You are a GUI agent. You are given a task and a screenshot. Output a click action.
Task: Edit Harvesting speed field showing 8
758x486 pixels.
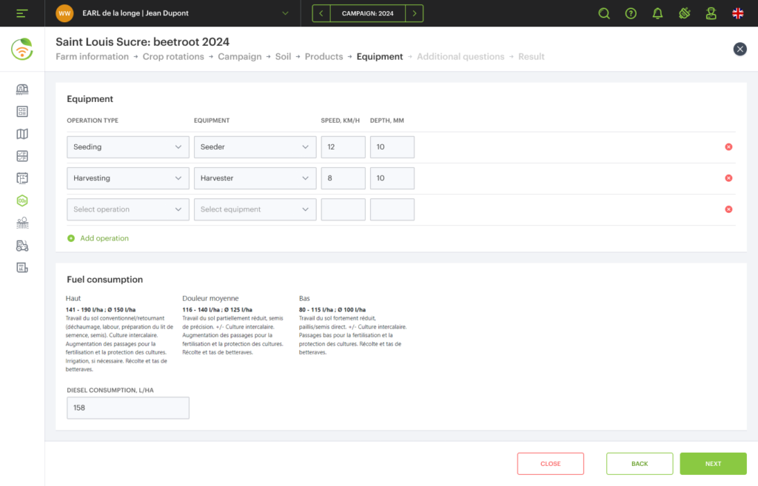(x=343, y=178)
